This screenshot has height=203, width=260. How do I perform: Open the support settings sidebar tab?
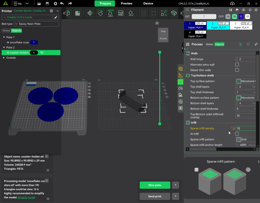[x=180, y=95]
